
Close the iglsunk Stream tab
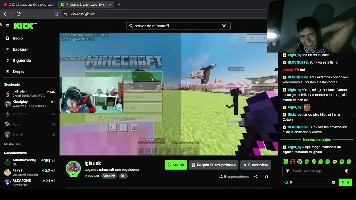110,5
